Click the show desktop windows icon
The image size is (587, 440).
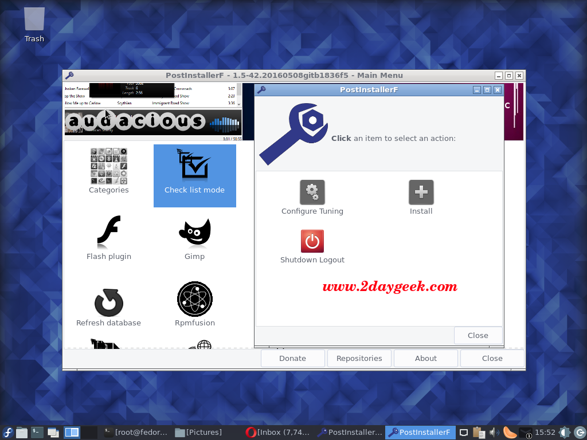(x=53, y=433)
